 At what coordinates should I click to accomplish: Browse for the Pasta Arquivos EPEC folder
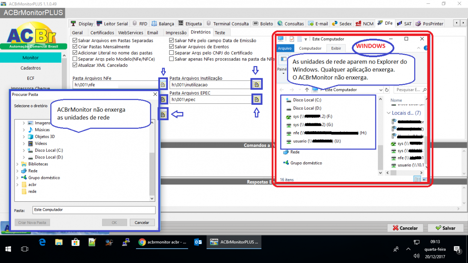257,99
